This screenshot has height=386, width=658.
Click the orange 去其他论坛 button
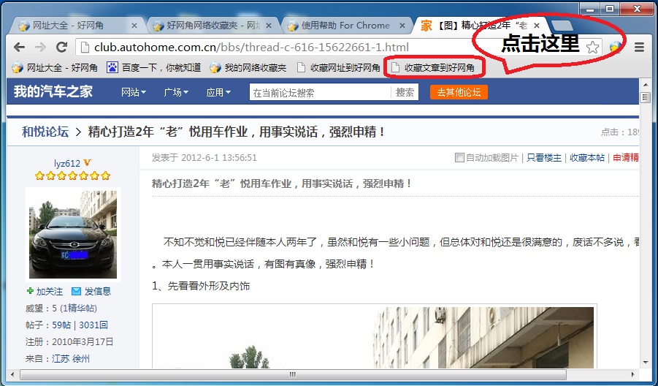pyautogui.click(x=459, y=92)
